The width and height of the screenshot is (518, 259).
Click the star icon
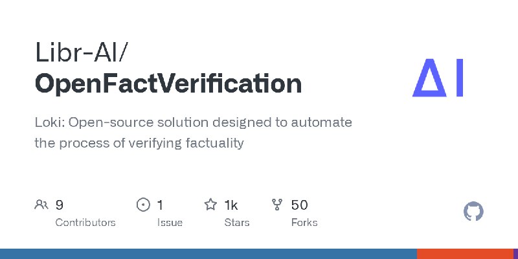pos(210,205)
